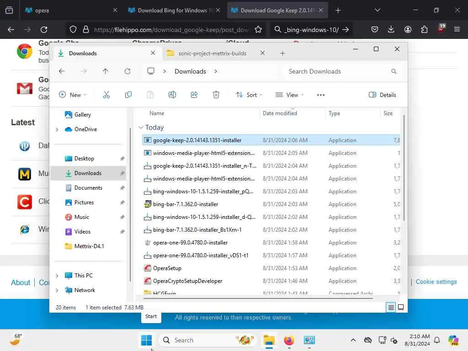Open the See more three-dots menu
The height and width of the screenshot is (351, 468).
pyautogui.click(x=320, y=95)
